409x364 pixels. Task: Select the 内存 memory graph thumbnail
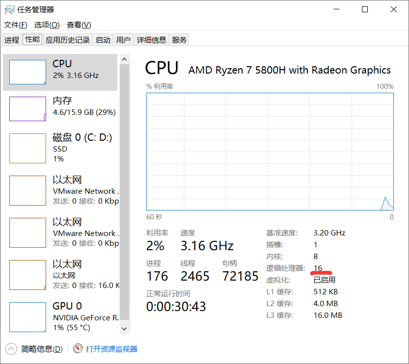pyautogui.click(x=27, y=108)
